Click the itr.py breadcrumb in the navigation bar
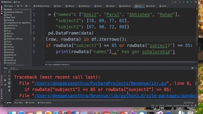The width and height of the screenshot is (203, 114). tap(17, 2)
